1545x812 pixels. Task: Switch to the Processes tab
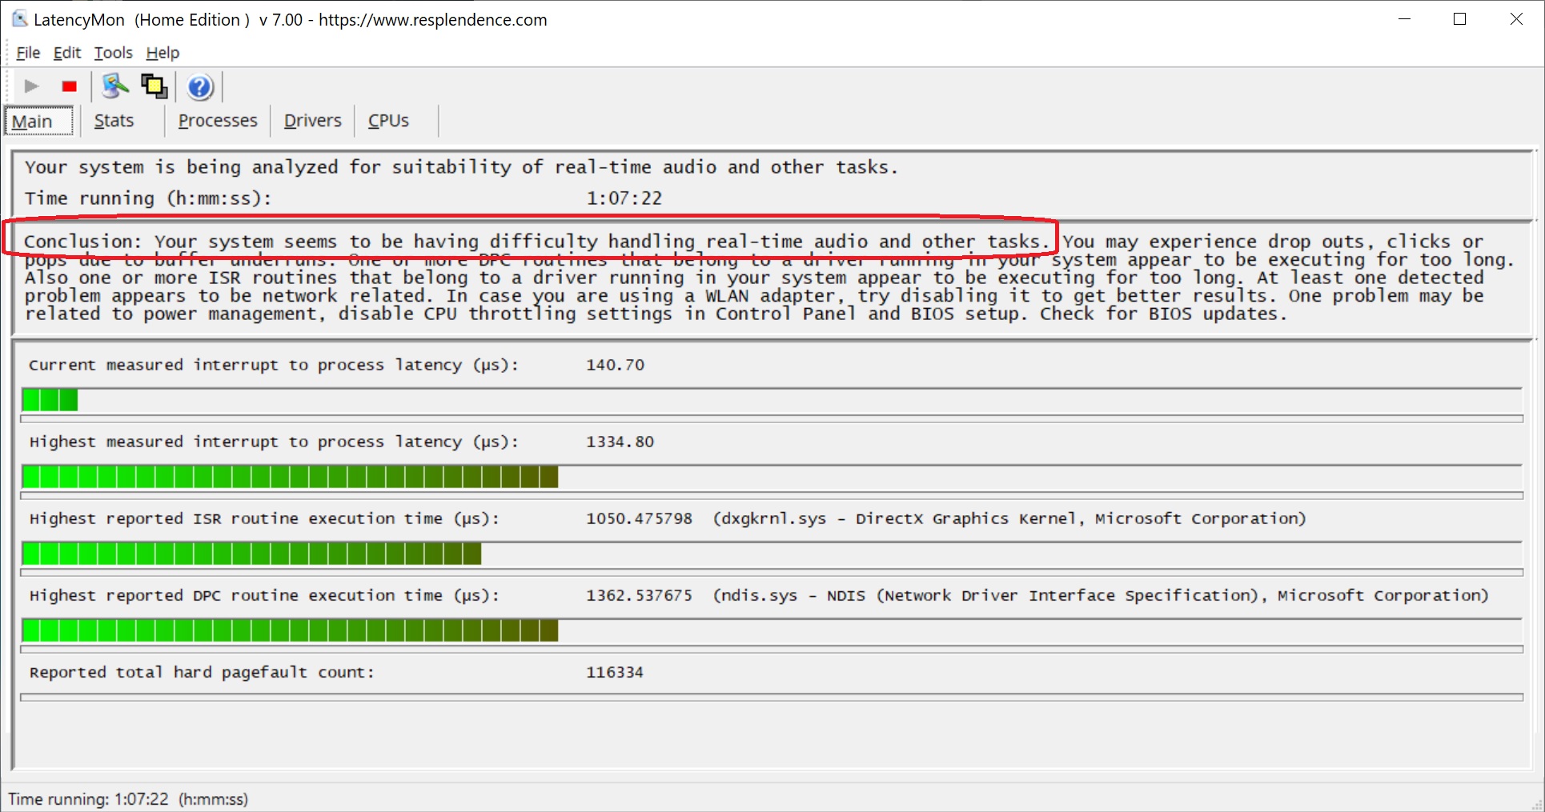[x=218, y=121]
